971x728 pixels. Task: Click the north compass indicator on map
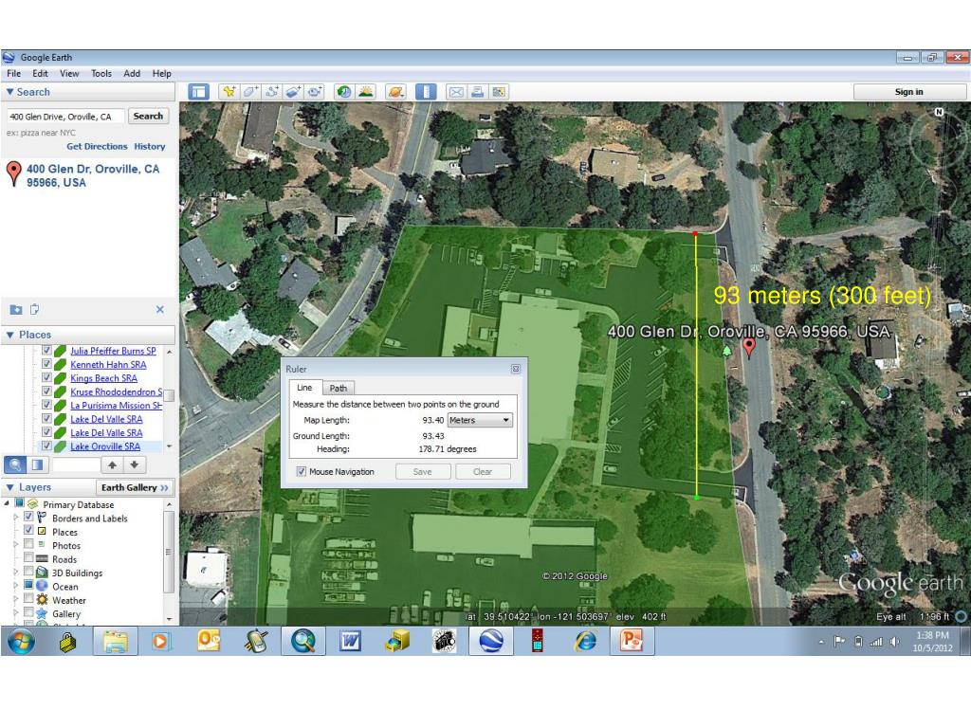pyautogui.click(x=939, y=112)
